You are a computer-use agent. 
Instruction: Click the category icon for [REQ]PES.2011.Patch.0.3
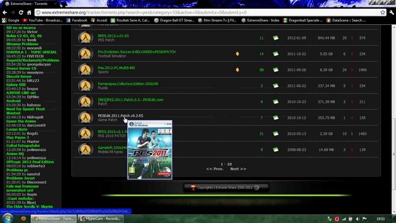[85, 102]
